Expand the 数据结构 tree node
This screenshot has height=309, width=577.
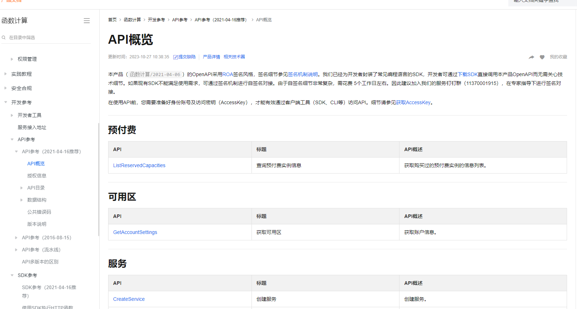pos(21,200)
